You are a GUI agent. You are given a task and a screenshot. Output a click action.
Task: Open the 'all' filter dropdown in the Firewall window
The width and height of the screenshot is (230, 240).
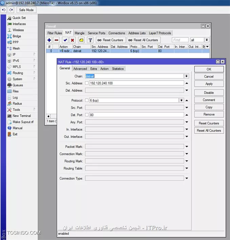coord(207,40)
